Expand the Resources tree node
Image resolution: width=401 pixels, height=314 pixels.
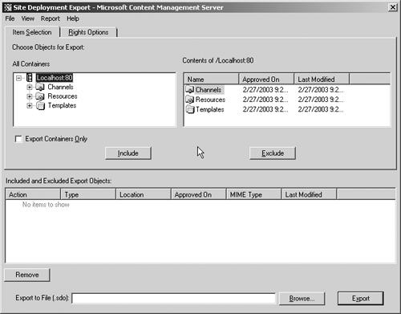pyautogui.click(x=30, y=96)
